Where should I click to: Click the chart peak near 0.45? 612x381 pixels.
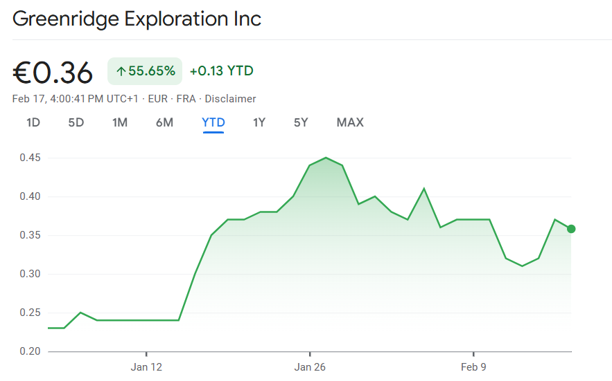[326, 158]
